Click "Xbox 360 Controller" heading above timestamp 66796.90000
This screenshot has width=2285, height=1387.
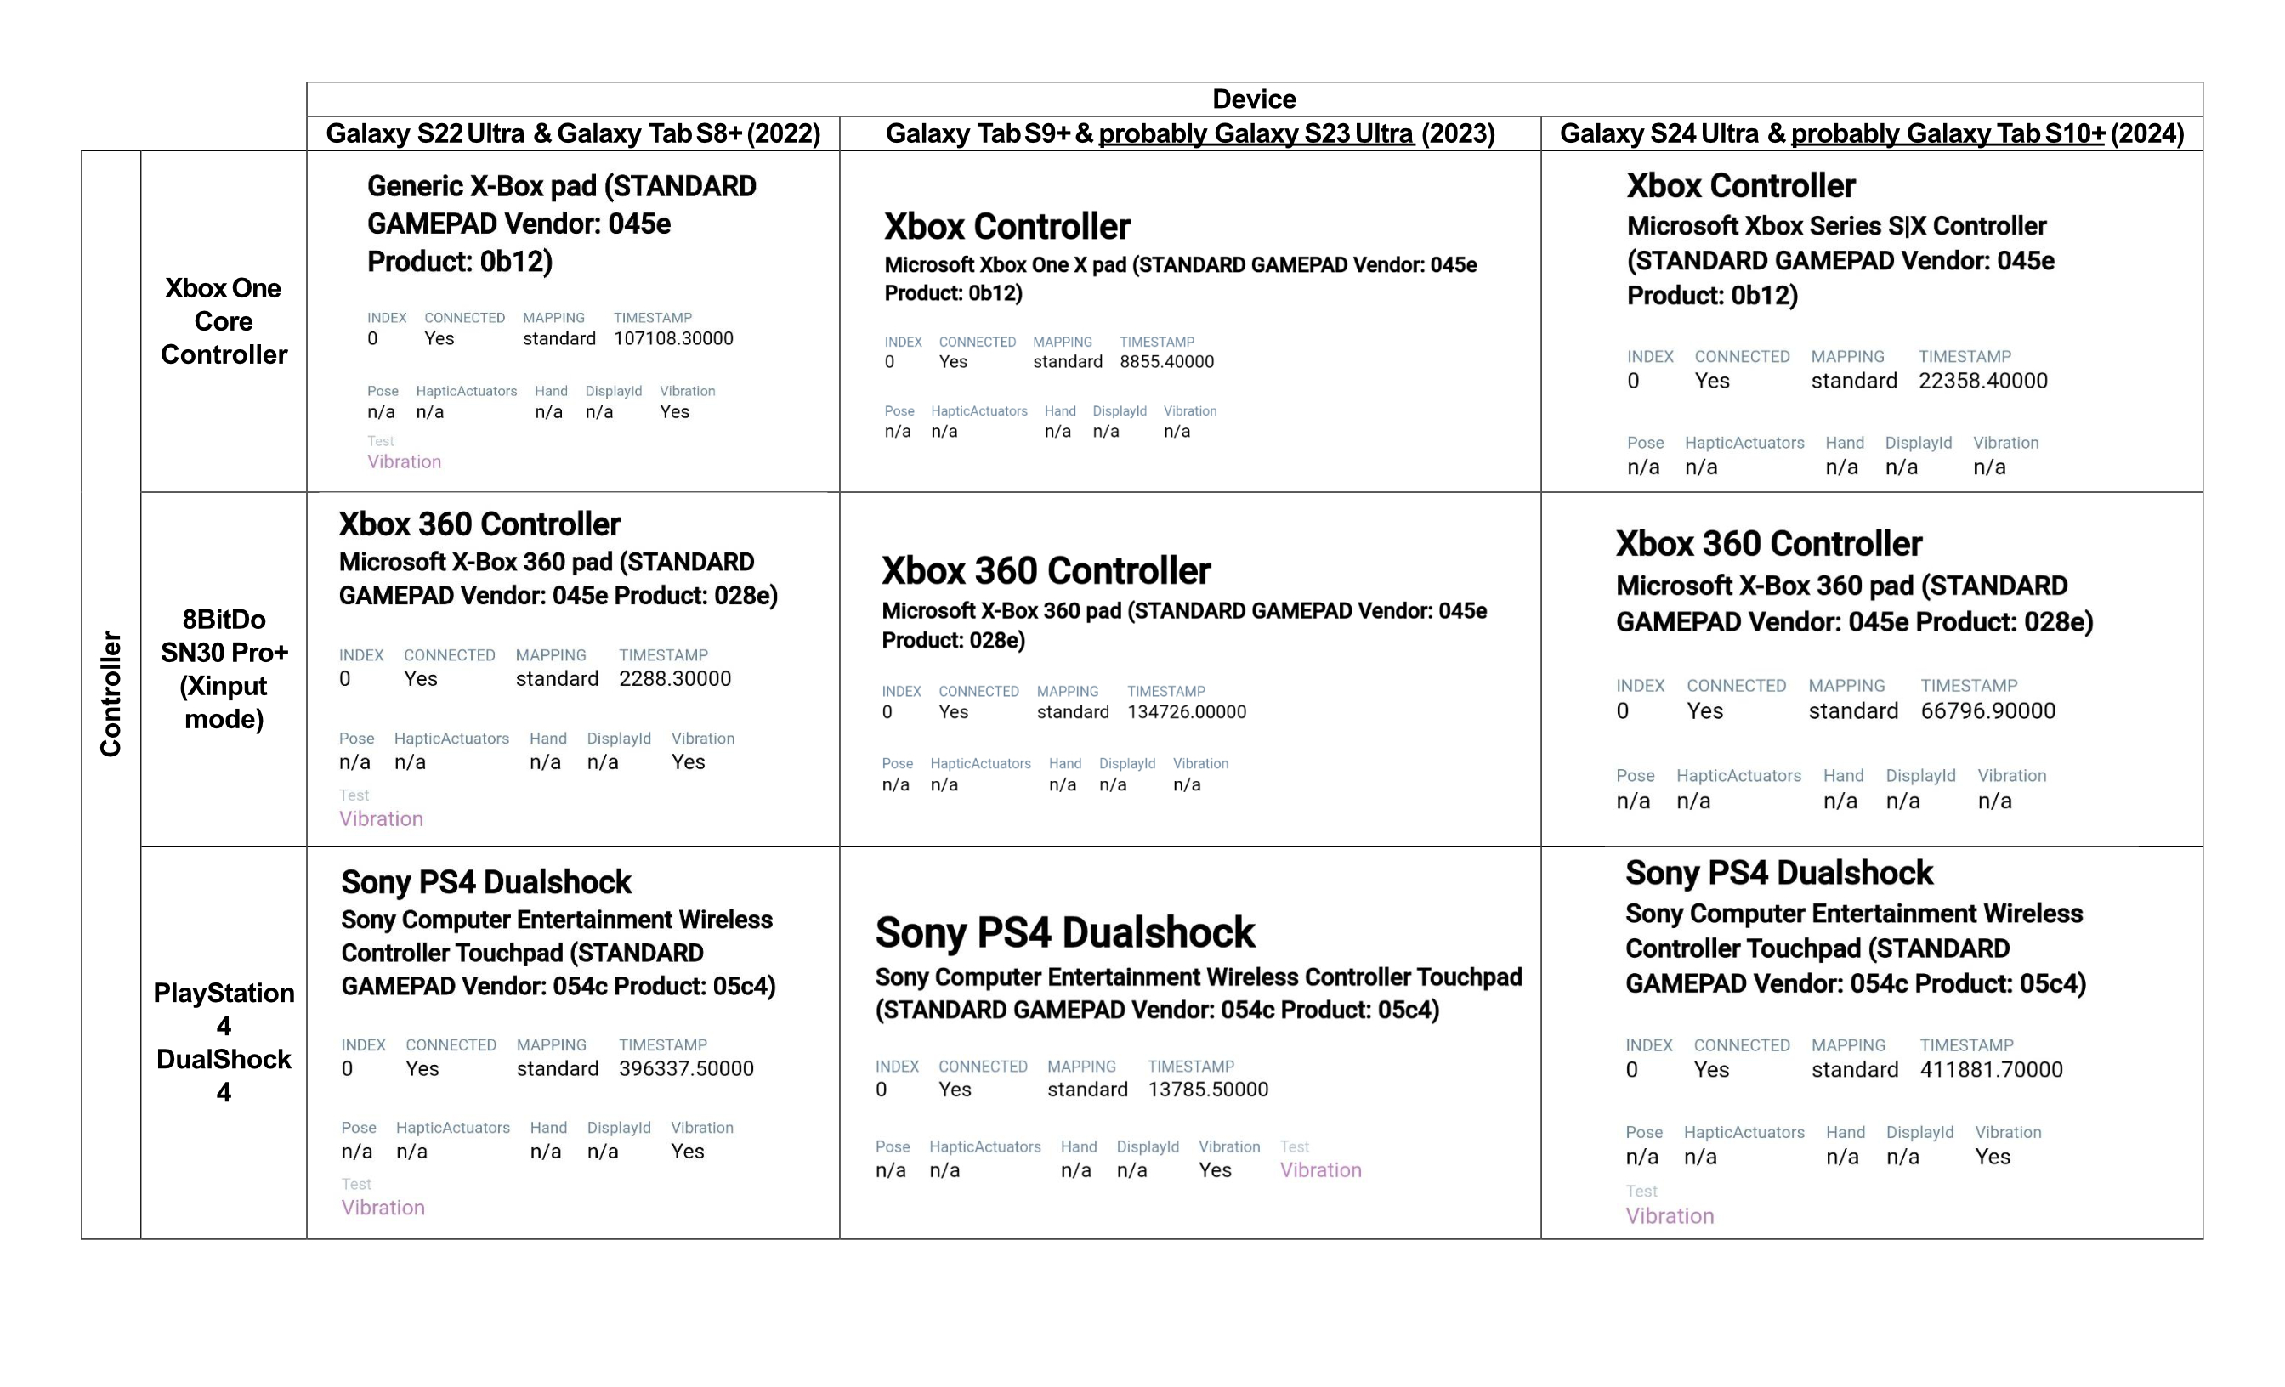(x=1768, y=543)
